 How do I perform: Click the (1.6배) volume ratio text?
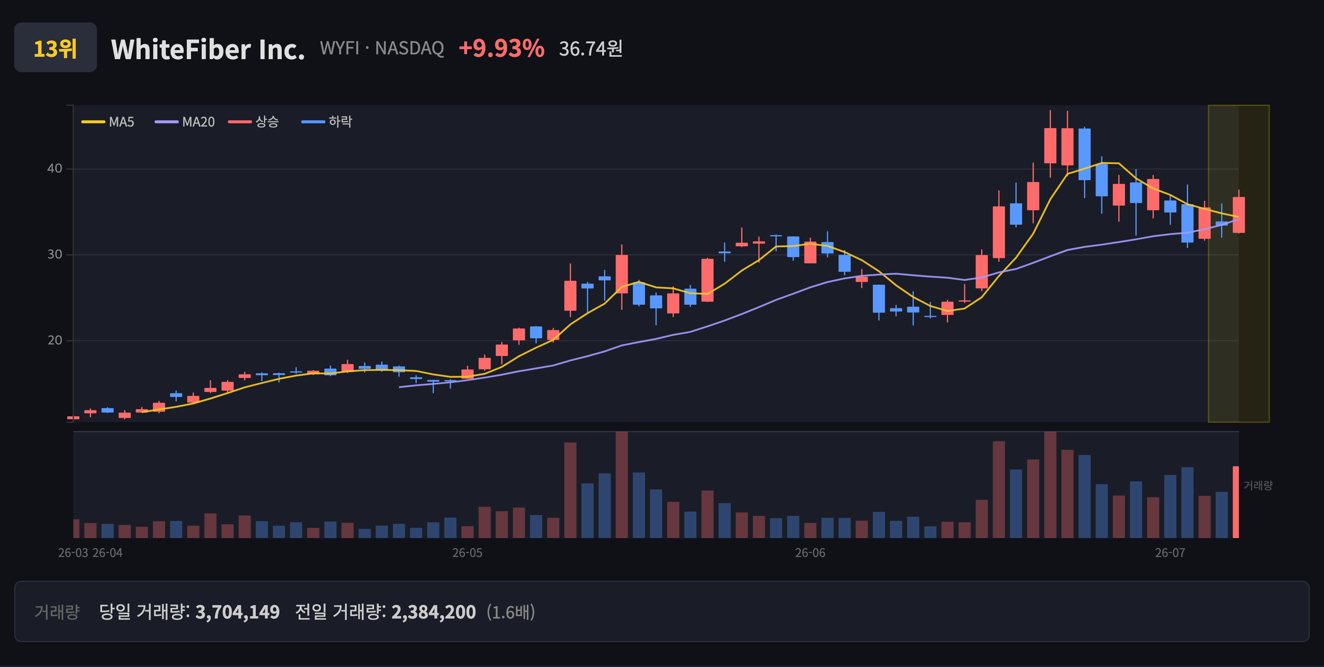(511, 612)
